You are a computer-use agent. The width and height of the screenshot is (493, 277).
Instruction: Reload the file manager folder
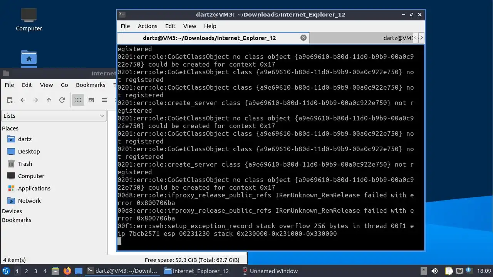tap(62, 100)
